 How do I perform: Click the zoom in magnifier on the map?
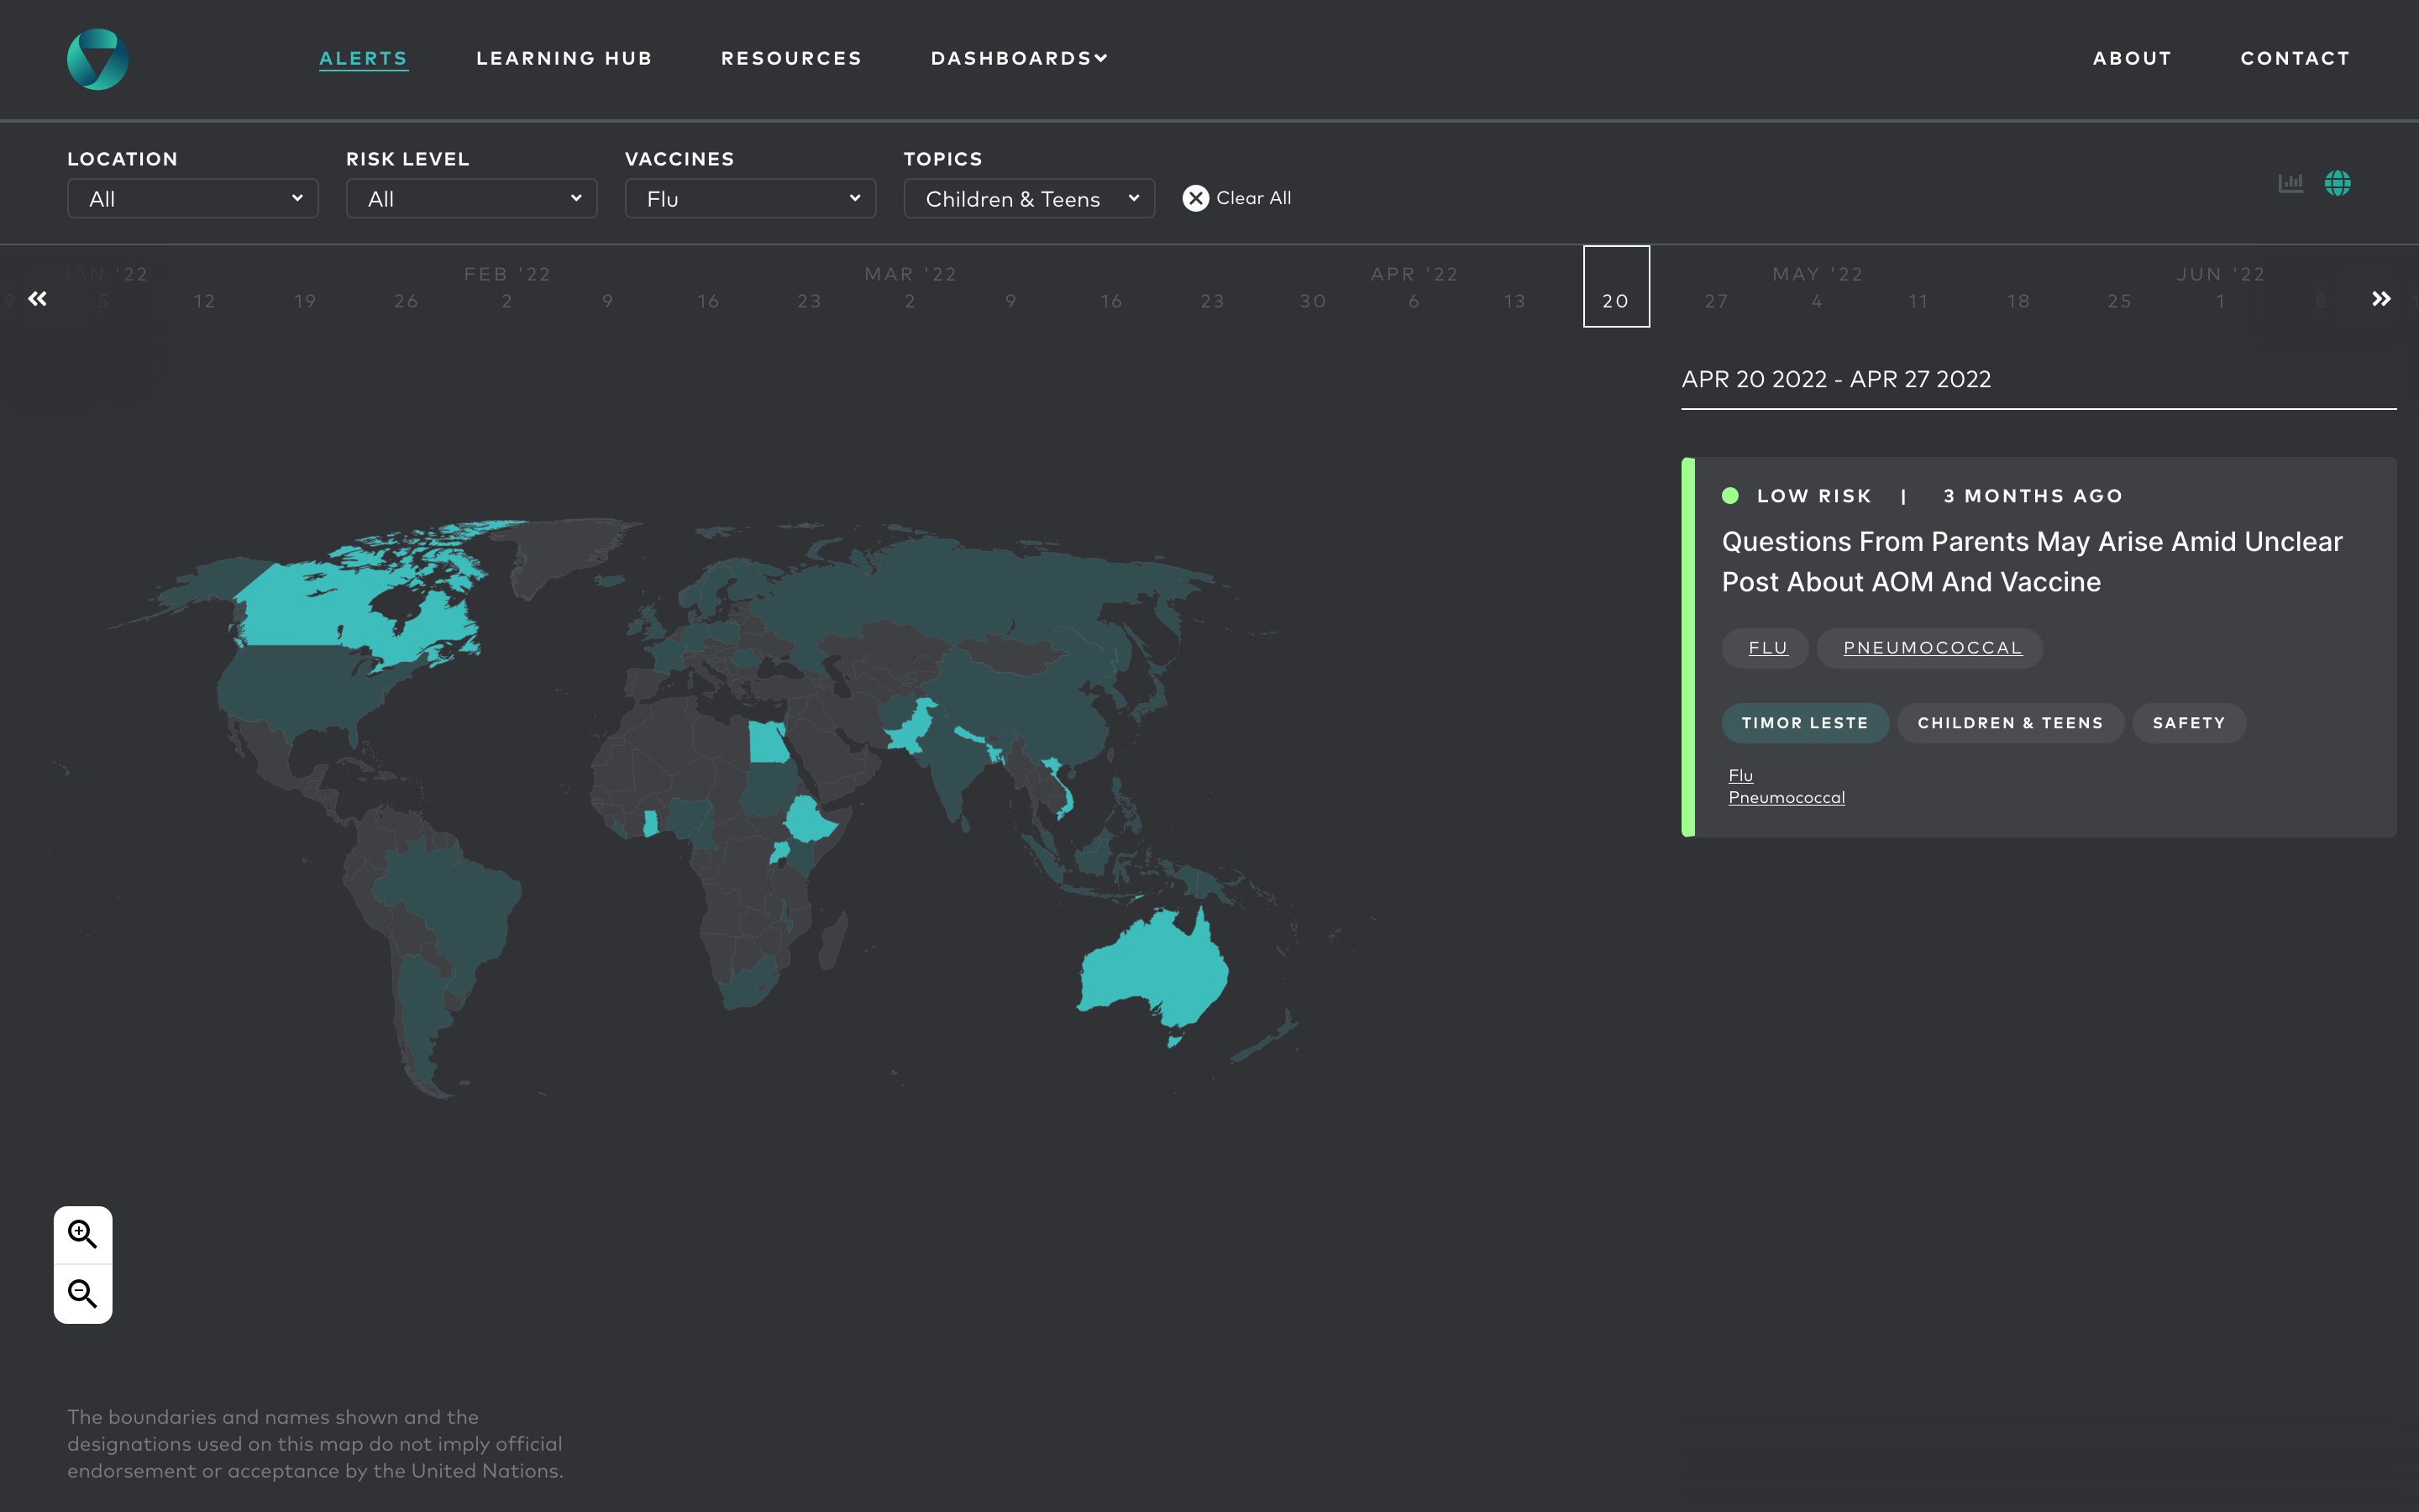[83, 1234]
